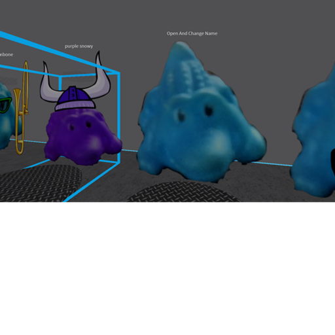Click the center blue creature's right eye
This screenshot has width=335, height=335.
click(x=209, y=110)
